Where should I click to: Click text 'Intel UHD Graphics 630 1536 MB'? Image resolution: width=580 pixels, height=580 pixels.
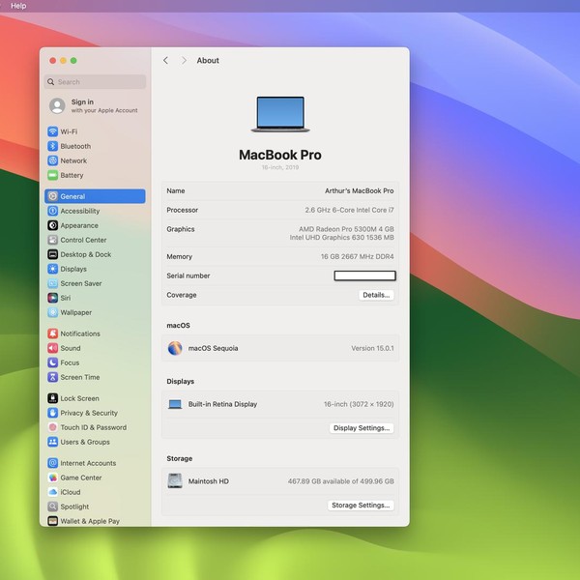point(342,238)
